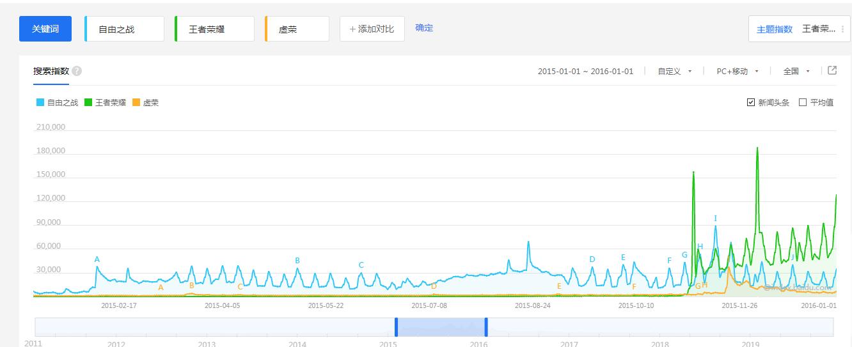Click blue news marker G on chart
The height and width of the screenshot is (347, 852).
(x=684, y=255)
